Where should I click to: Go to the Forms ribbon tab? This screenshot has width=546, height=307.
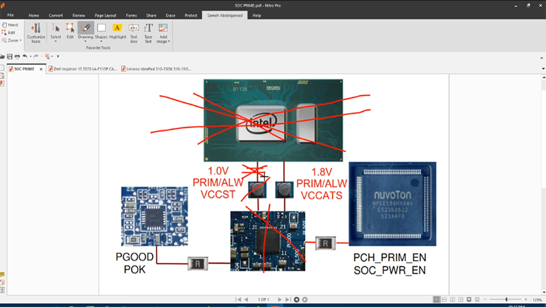131,15
